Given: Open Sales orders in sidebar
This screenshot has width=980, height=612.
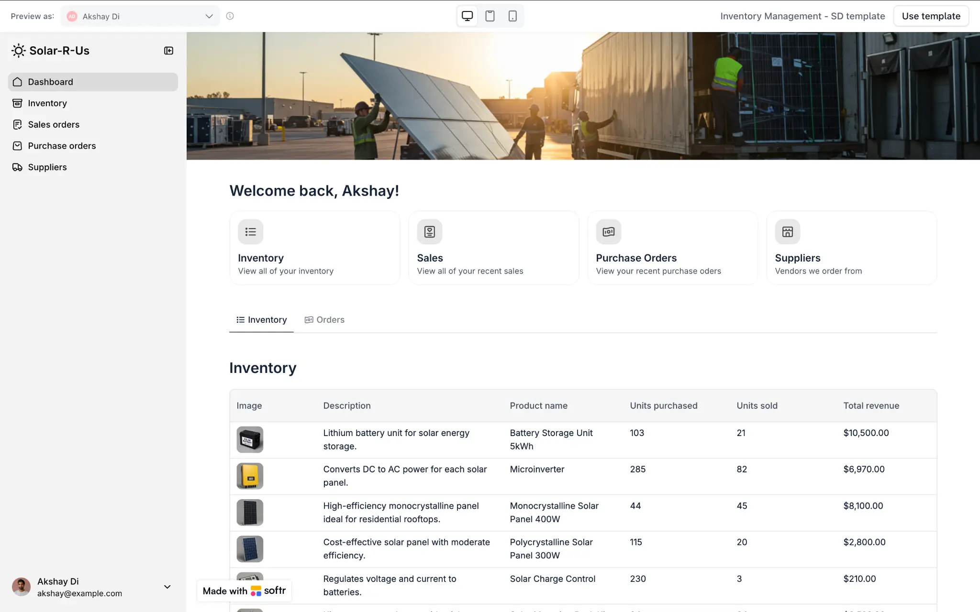Looking at the screenshot, I should pyautogui.click(x=93, y=124).
